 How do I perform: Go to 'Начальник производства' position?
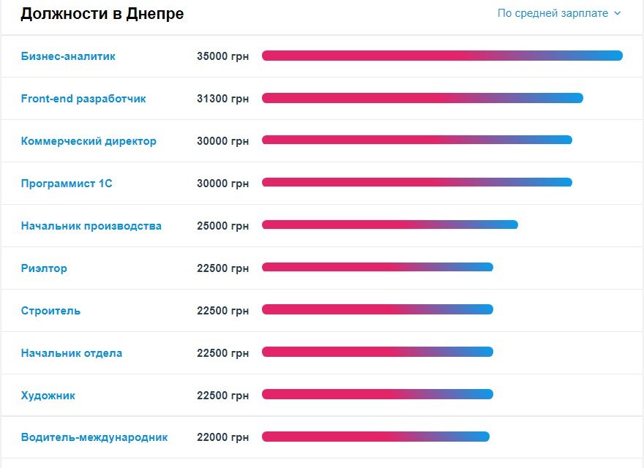[x=91, y=226]
